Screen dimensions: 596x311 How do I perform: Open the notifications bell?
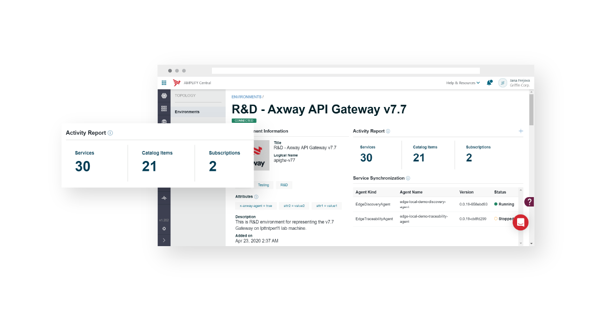(x=489, y=83)
